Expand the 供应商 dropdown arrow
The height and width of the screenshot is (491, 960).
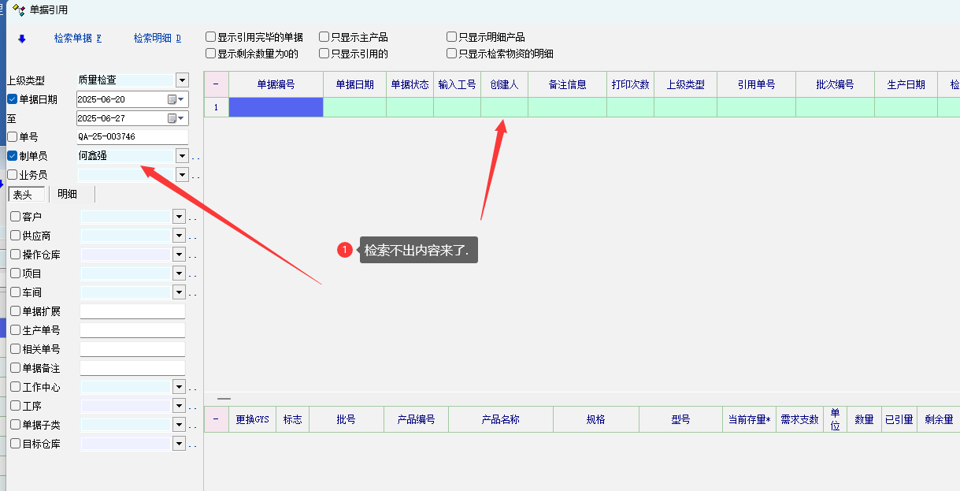click(x=179, y=236)
